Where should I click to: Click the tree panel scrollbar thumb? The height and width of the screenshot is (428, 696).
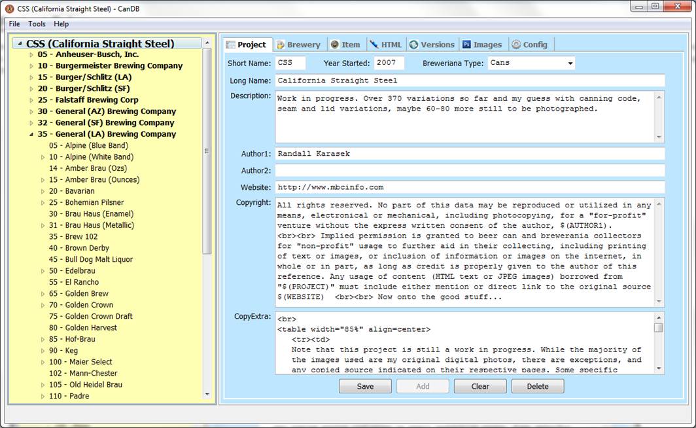pyautogui.click(x=207, y=151)
